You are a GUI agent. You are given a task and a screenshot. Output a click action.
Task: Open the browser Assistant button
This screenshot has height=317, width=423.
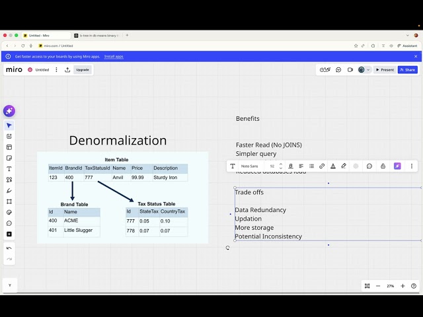(x=407, y=46)
